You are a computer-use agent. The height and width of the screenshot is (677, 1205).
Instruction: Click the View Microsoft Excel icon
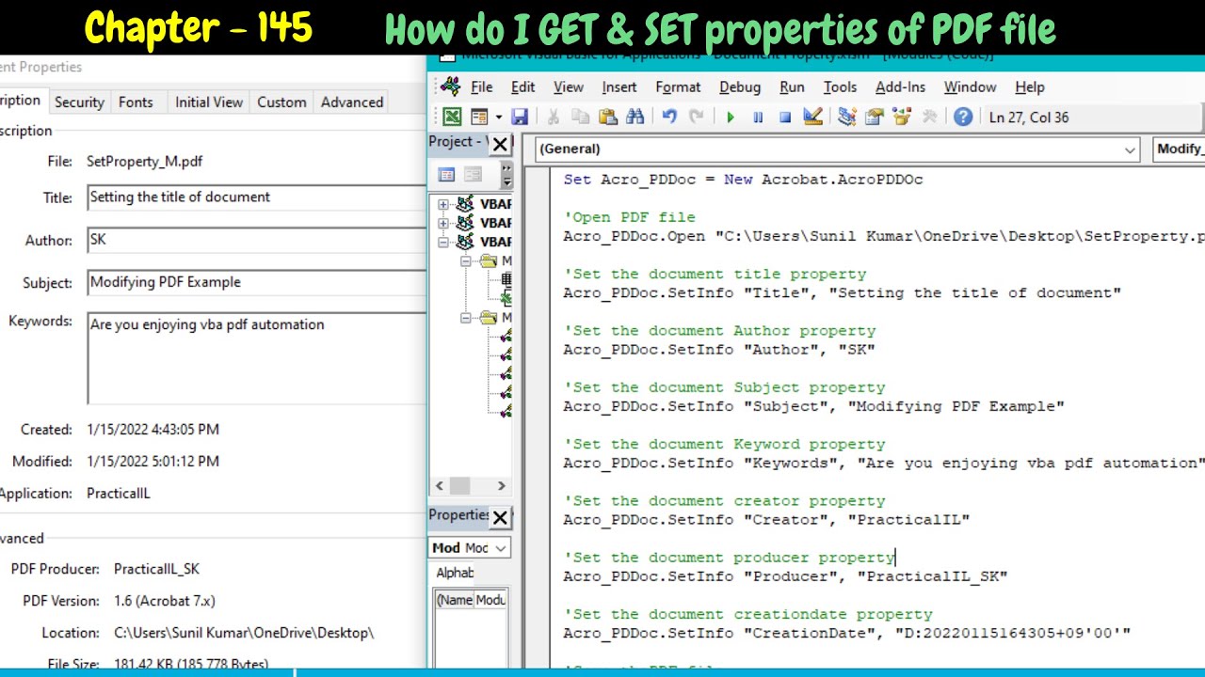coord(452,117)
